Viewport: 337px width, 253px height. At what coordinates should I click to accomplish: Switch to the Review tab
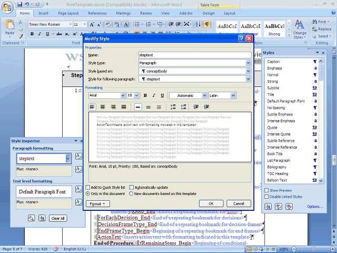coord(146,13)
